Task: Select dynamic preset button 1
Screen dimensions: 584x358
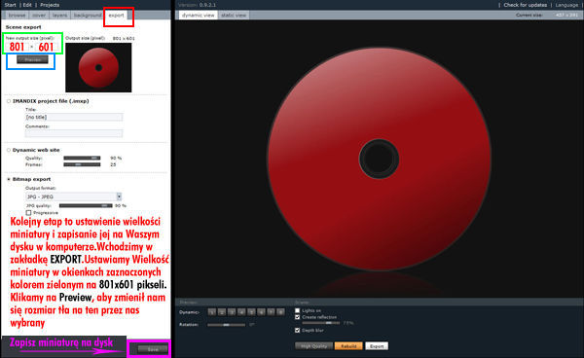Action: click(x=212, y=312)
